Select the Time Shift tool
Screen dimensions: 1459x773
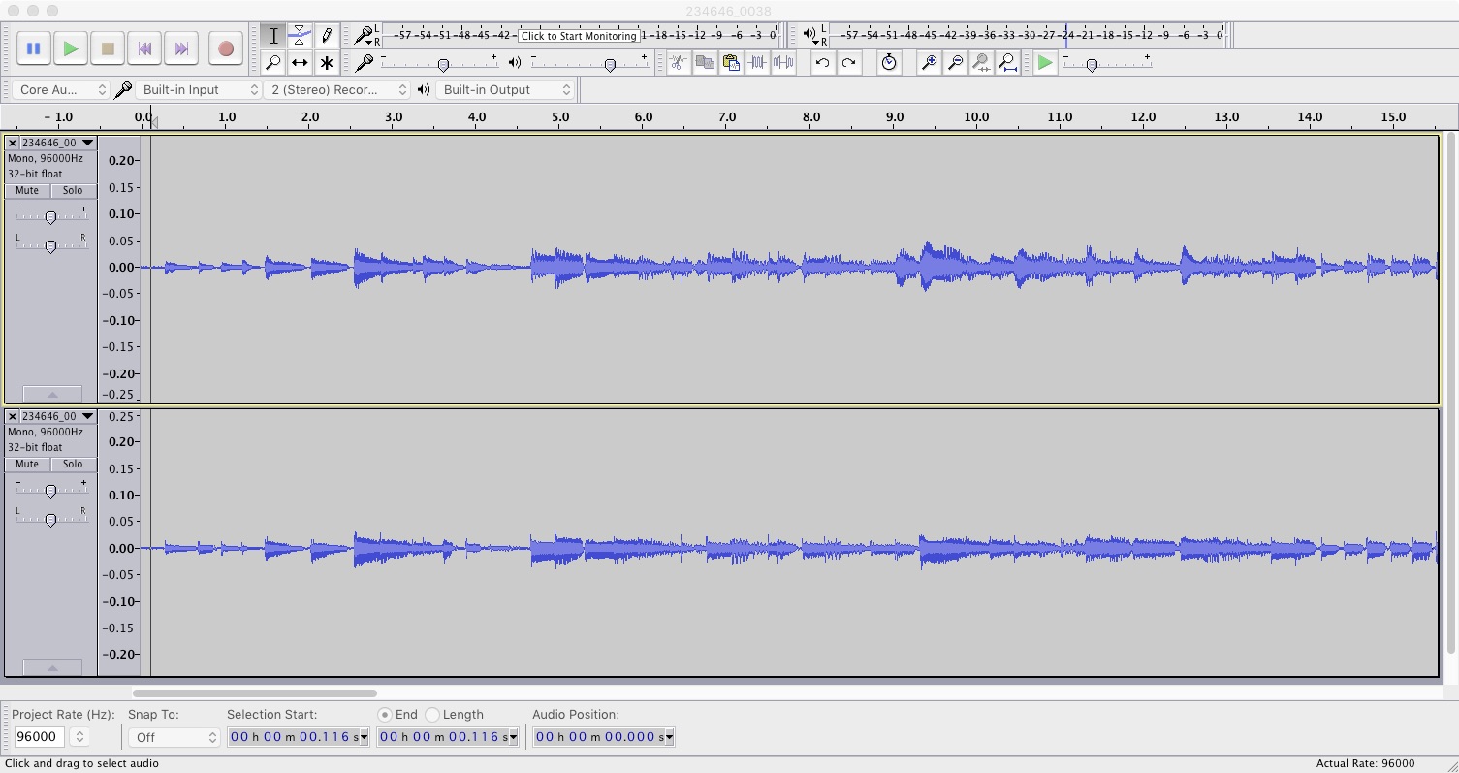(x=300, y=62)
